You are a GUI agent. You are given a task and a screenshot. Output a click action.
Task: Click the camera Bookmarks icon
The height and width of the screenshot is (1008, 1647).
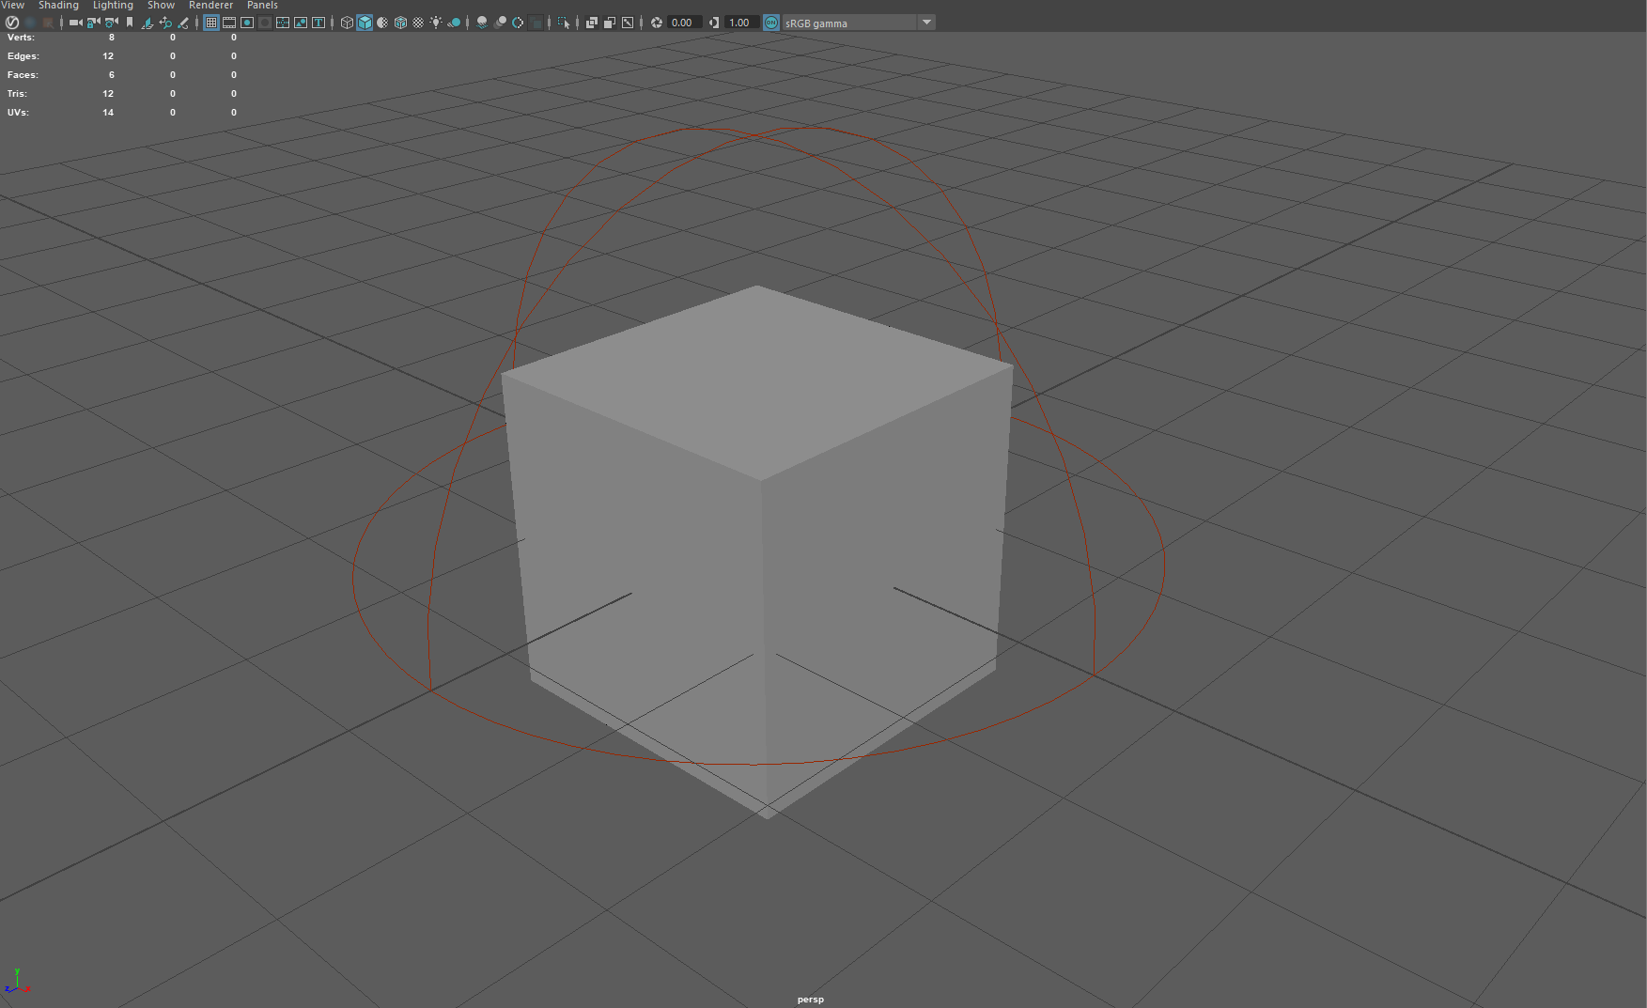pyautogui.click(x=130, y=23)
